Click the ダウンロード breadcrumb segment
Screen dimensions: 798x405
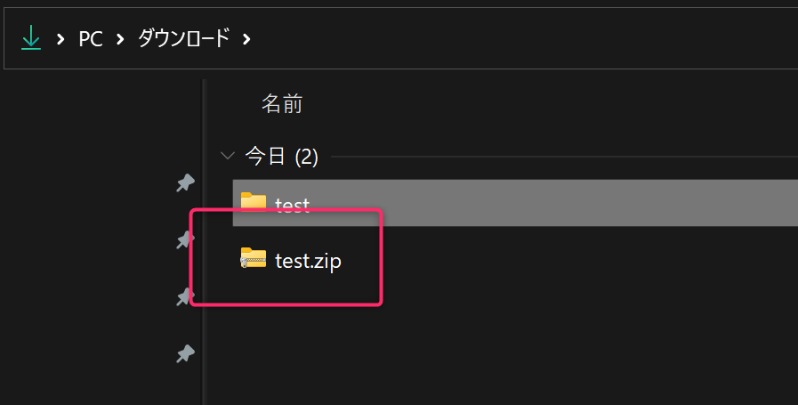[x=183, y=39]
